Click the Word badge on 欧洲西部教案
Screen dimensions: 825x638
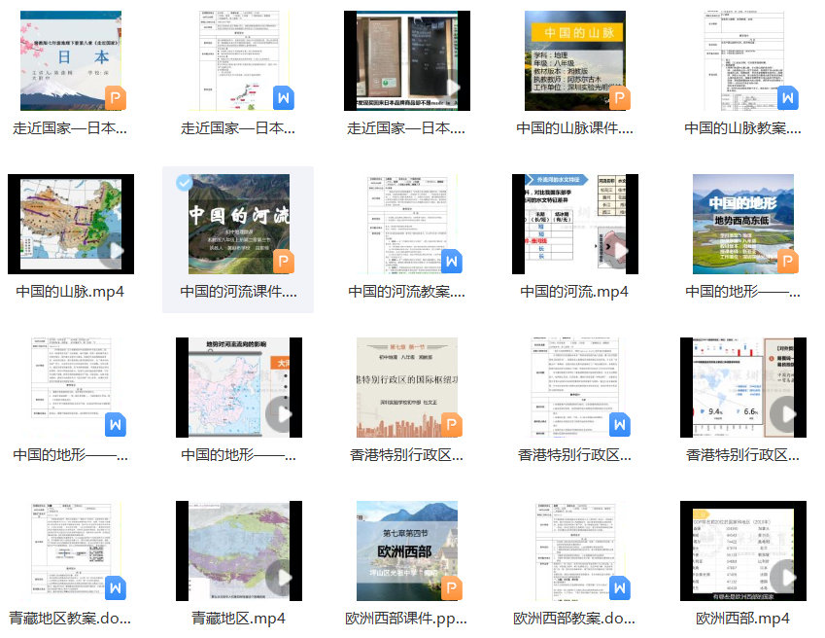[619, 587]
